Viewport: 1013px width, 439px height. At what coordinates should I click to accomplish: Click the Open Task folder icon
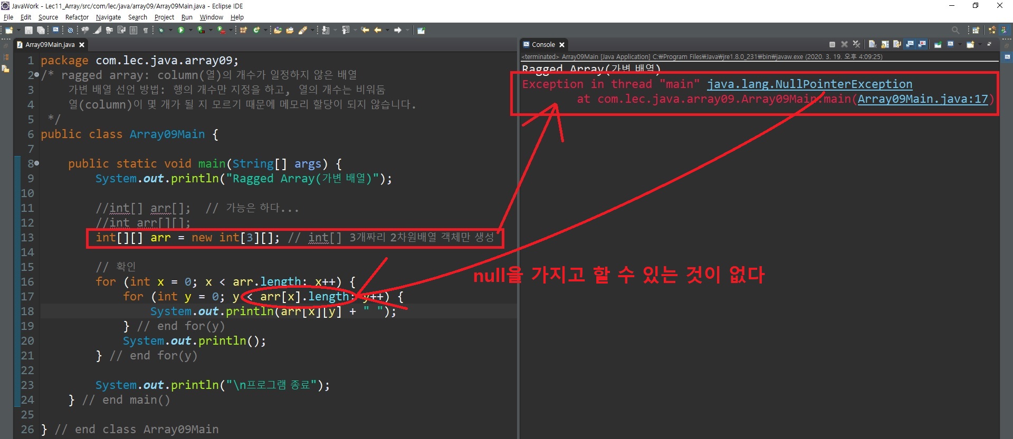coord(290,31)
